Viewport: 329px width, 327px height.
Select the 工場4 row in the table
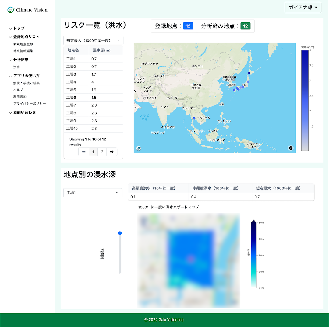click(93, 82)
